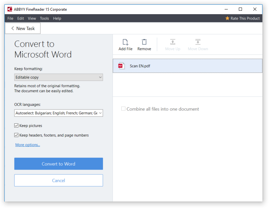Click the back arrow beside New Task
Image resolution: width=270 pixels, height=210 pixels.
13,28
